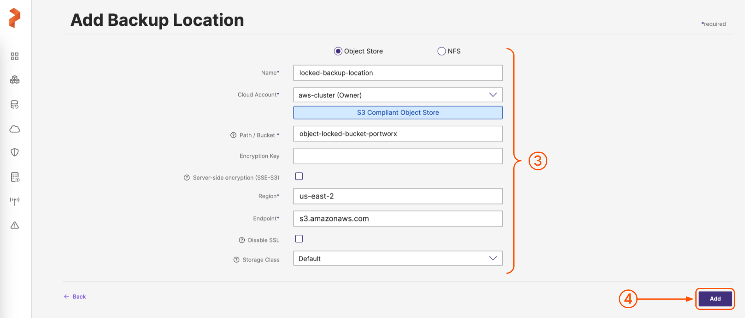Enable Server-side encryption (SSE-S3) checkbox
The image size is (745, 318).
(299, 176)
